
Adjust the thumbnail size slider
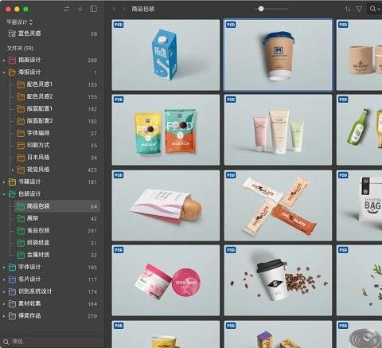pos(261,9)
